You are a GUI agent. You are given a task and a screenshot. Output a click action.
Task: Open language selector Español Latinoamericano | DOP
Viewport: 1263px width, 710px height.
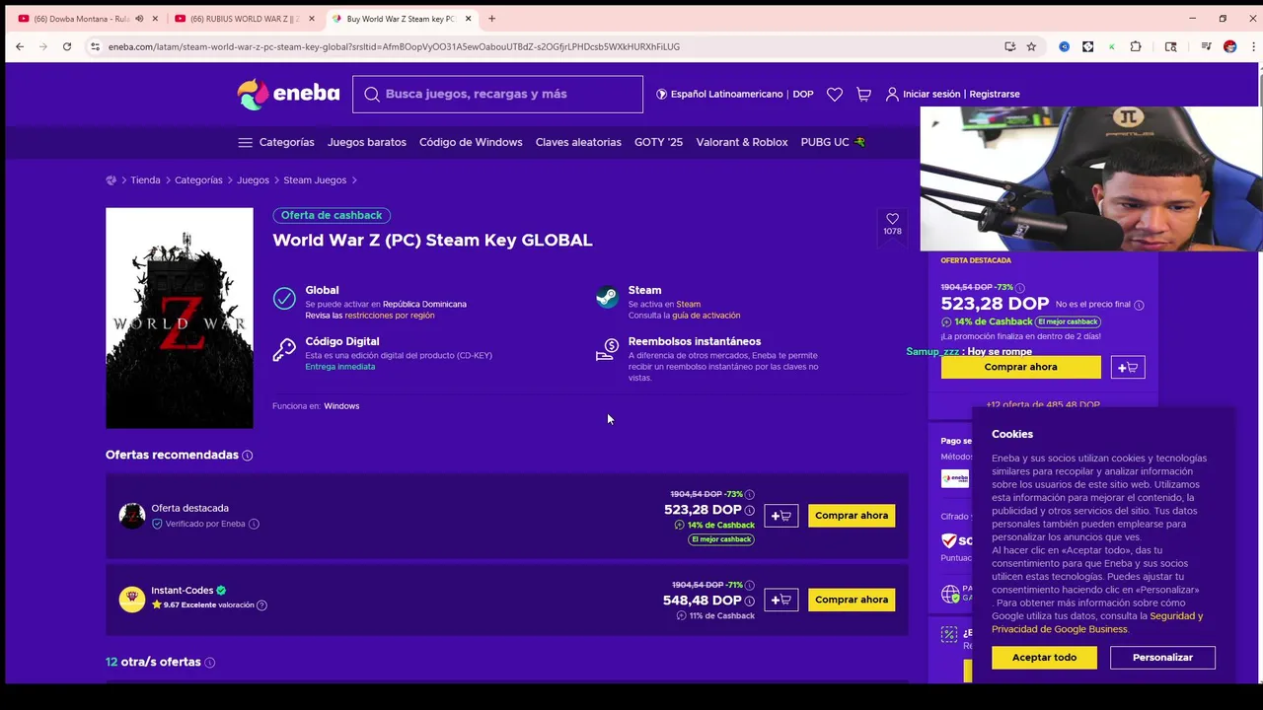pos(735,94)
